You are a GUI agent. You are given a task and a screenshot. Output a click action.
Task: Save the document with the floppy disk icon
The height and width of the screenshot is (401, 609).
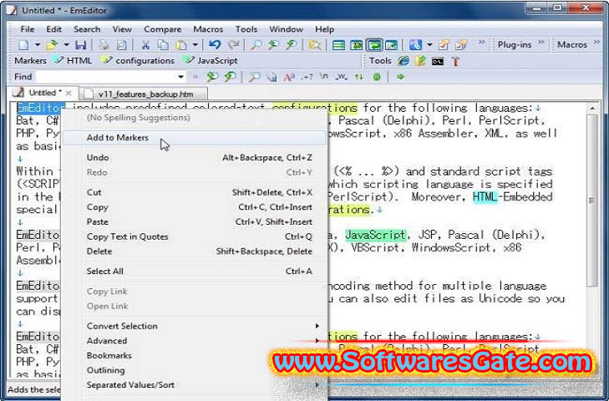[80, 45]
